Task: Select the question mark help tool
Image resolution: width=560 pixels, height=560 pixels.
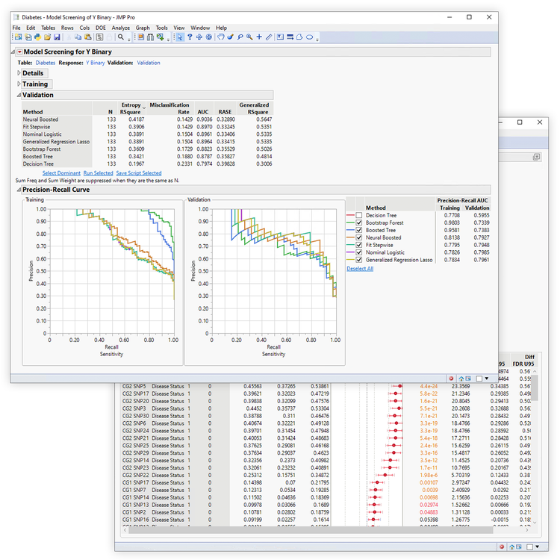Action: [190, 37]
